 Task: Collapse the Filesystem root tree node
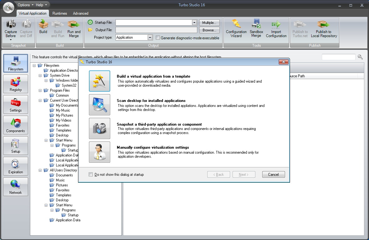click(x=34, y=65)
